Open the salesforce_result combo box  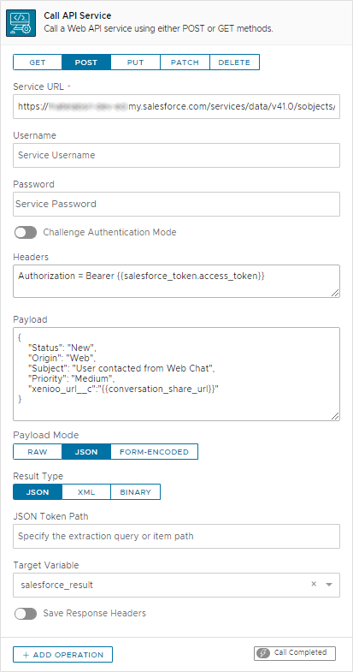click(x=176, y=585)
